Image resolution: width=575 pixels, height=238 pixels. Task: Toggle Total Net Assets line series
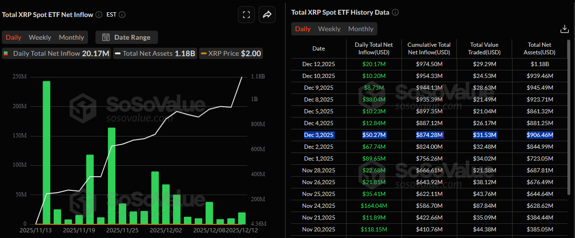(x=155, y=53)
